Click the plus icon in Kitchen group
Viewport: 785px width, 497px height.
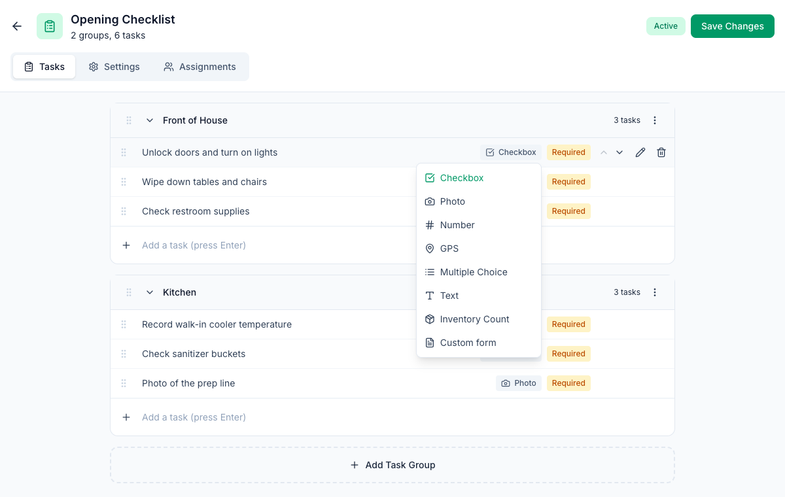coord(126,417)
